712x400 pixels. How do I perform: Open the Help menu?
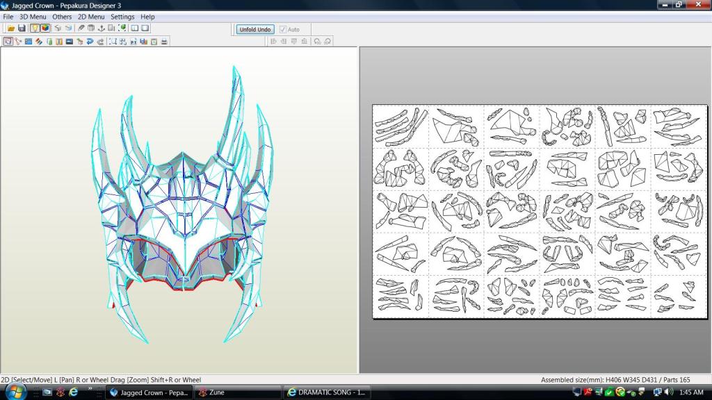click(x=147, y=17)
